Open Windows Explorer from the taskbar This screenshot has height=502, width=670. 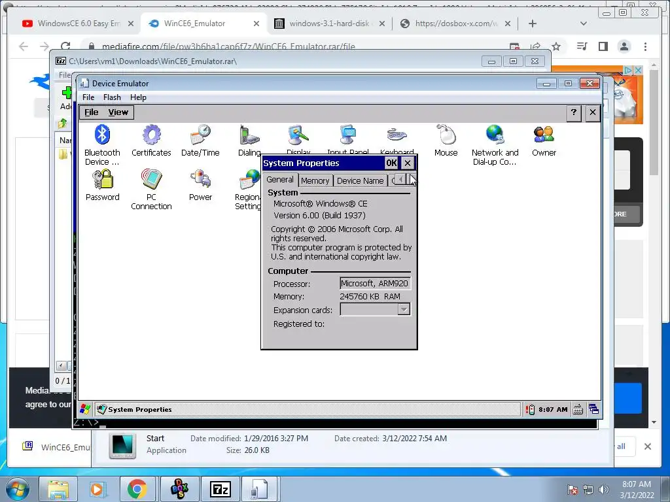[x=58, y=489]
